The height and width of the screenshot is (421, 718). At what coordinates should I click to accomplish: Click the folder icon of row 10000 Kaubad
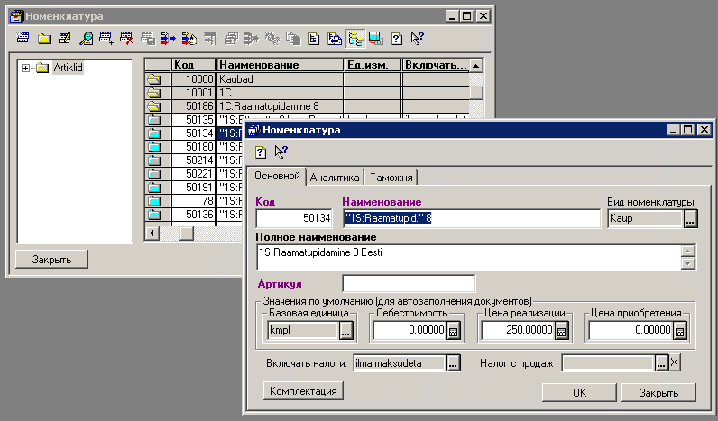154,79
